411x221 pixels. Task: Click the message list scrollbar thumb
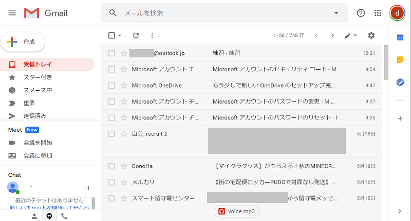pos(386,62)
